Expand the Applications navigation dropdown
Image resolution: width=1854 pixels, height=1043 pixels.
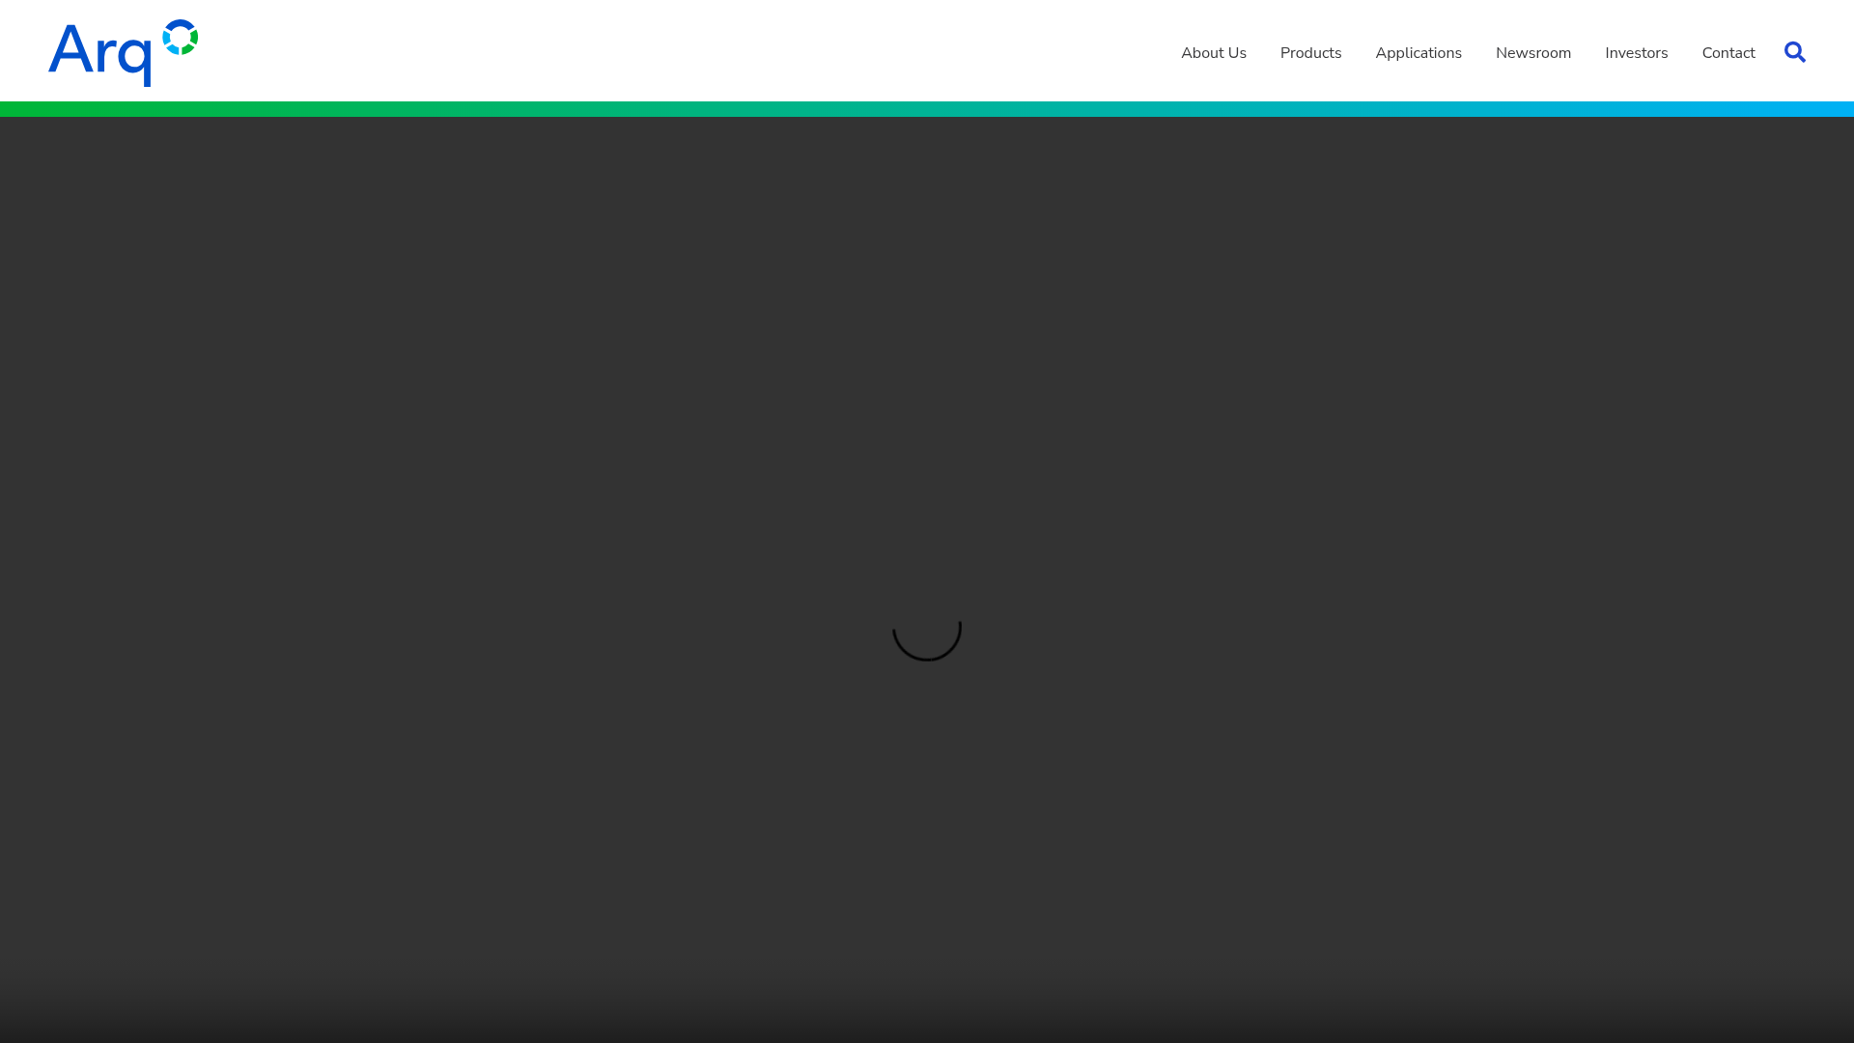click(1418, 53)
